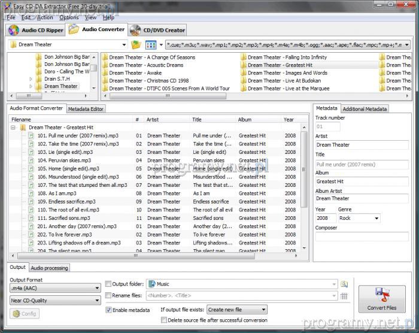419x333 pixels.
Task: Uncheck Enable metadata option
Action: (108, 310)
